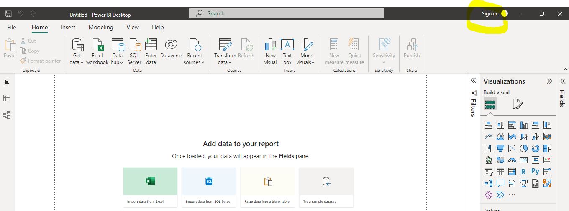Click the Sign in link
The width and height of the screenshot is (569, 211).
tap(489, 14)
